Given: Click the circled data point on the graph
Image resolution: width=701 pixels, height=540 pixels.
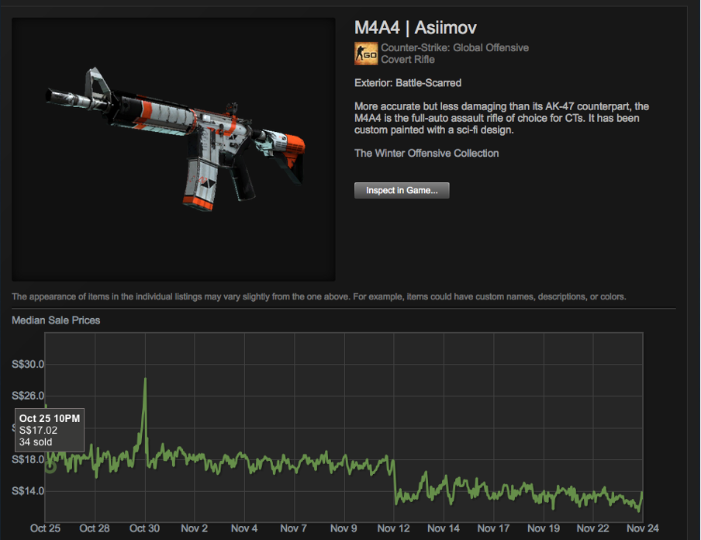Looking at the screenshot, I should 50,467.
